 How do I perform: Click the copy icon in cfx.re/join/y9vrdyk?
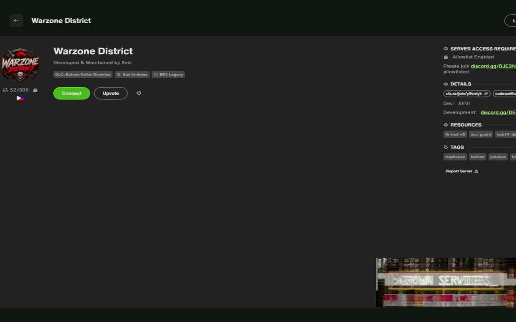click(486, 93)
